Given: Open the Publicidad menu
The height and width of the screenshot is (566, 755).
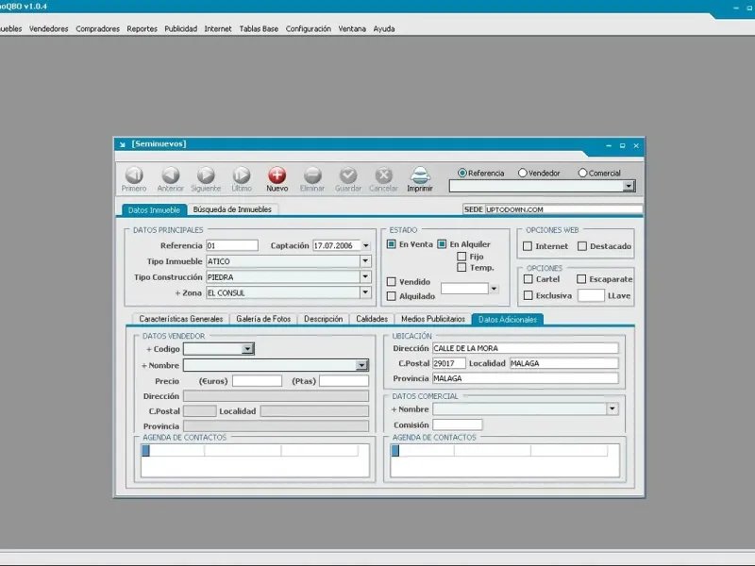Looking at the screenshot, I should [x=181, y=29].
